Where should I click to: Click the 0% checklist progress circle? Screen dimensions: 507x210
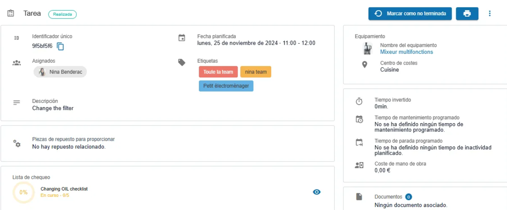(23, 192)
